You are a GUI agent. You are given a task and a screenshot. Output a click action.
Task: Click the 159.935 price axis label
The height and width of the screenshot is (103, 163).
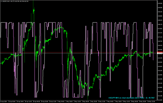click(x=160, y=3)
